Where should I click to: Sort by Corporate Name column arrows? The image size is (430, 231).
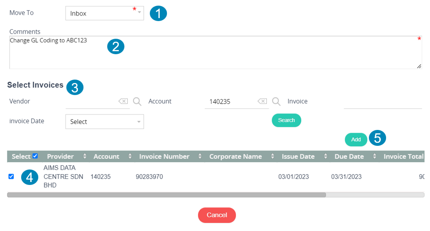(272, 156)
